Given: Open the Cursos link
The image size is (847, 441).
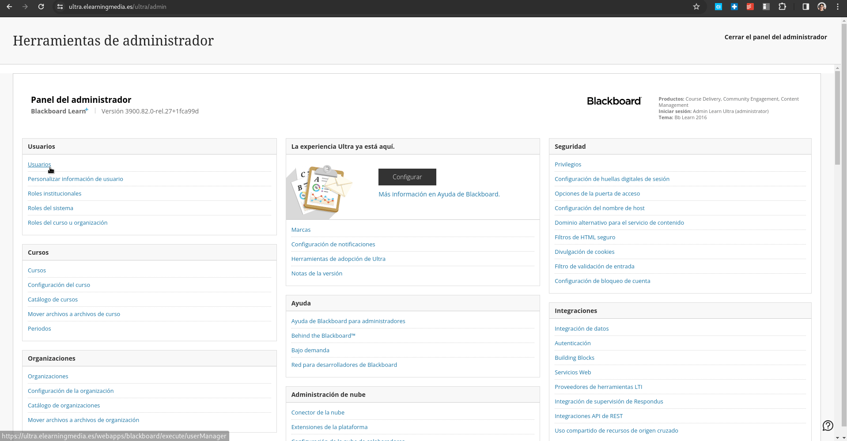Looking at the screenshot, I should pos(37,270).
